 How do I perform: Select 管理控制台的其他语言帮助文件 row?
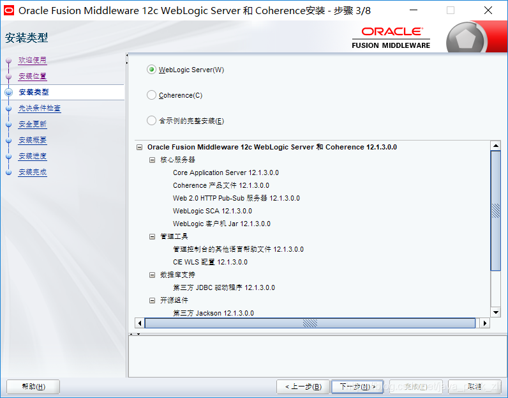coord(238,249)
